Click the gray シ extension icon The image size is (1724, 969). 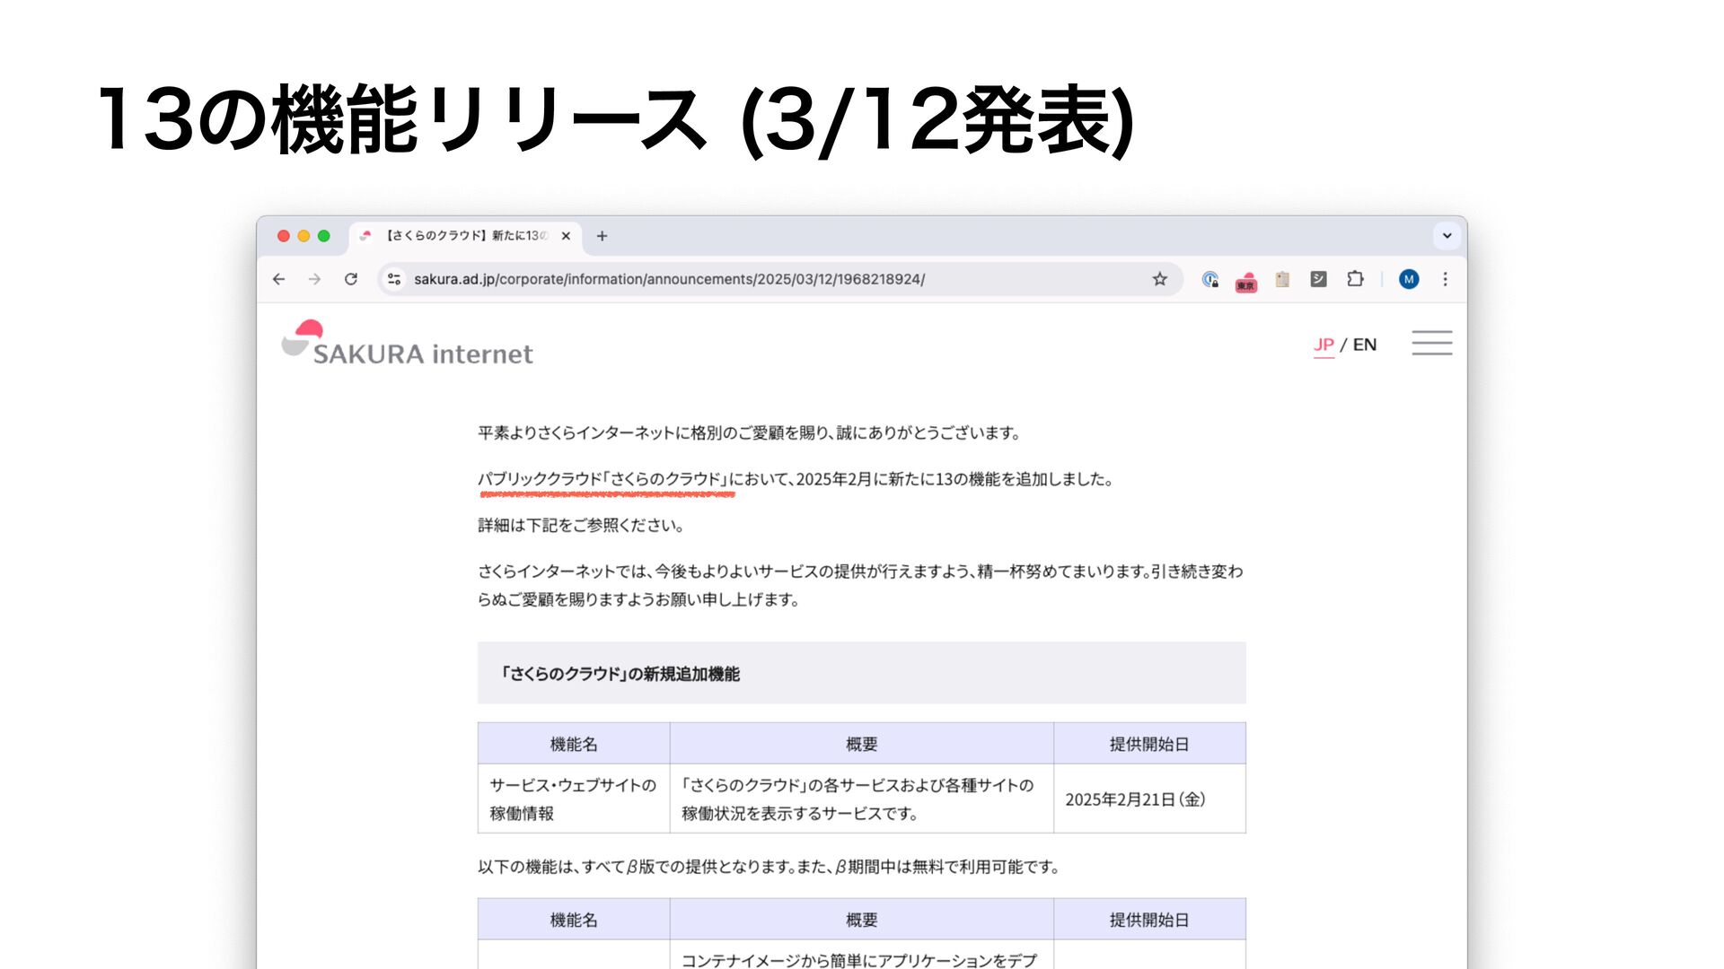pos(1318,279)
